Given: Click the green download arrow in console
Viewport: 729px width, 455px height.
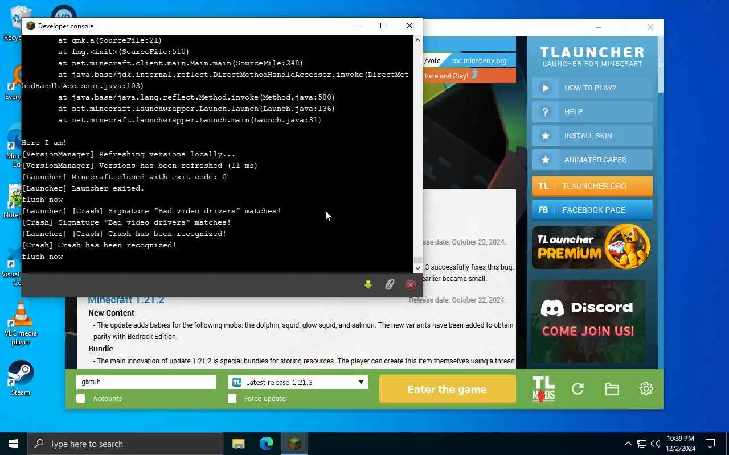Looking at the screenshot, I should (368, 284).
